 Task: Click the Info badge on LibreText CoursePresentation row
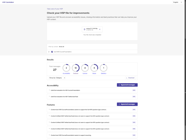pos(134,90)
